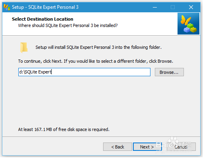Return to previous page with < Back
The image size is (203, 158).
point(118,147)
